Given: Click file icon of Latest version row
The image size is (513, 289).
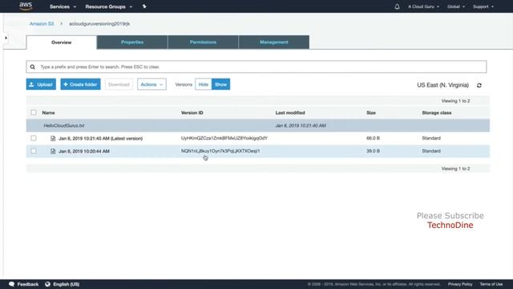Looking at the screenshot, I should click(53, 138).
